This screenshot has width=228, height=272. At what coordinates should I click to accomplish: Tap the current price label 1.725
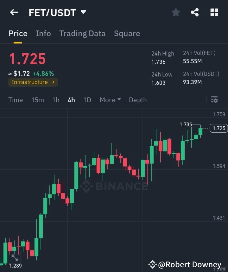click(x=27, y=59)
